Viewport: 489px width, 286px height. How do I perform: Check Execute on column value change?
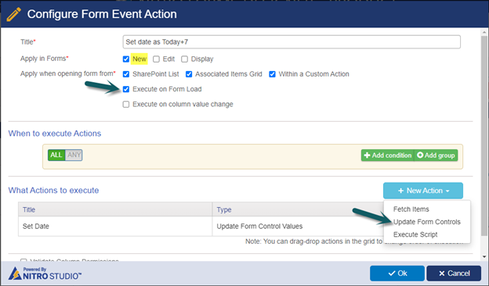pos(126,104)
